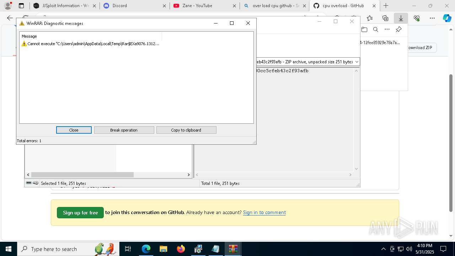The width and height of the screenshot is (455, 256).
Task: Close the JJSploit Information tab
Action: click(x=94, y=6)
